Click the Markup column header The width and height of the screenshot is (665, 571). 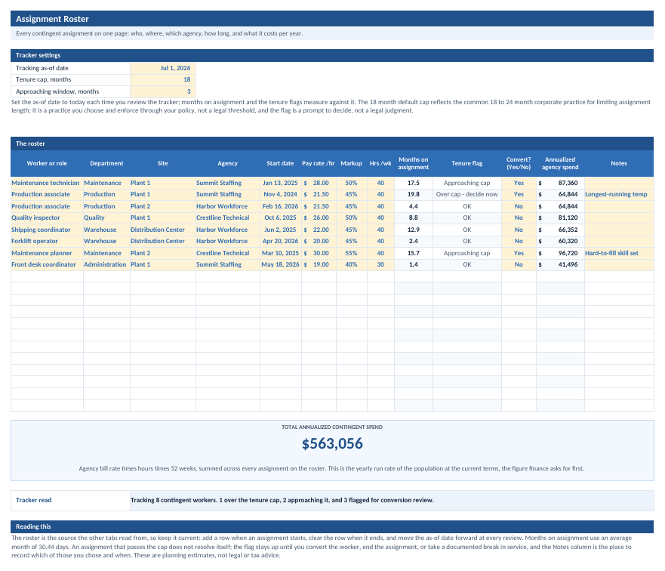coord(351,163)
